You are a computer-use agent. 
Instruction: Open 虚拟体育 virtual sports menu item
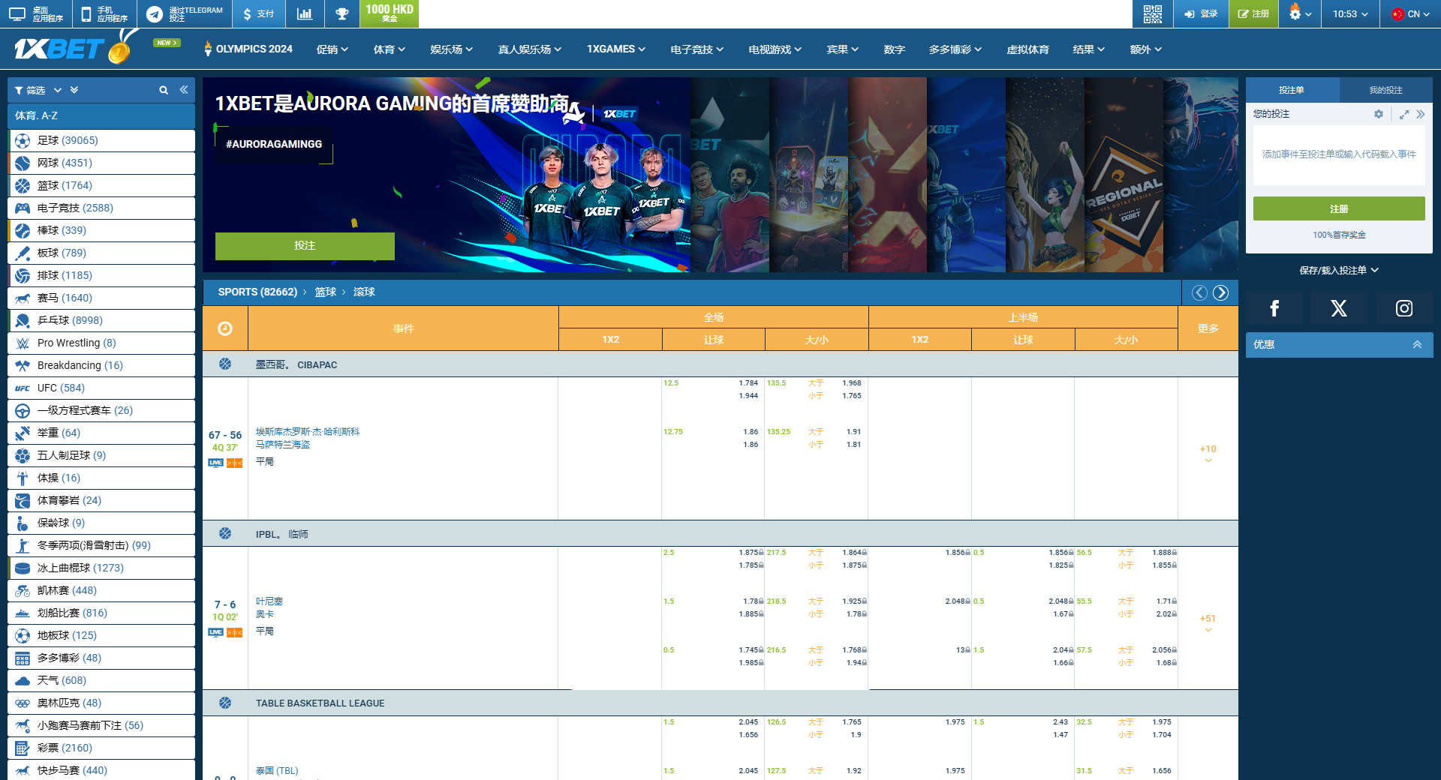click(x=1027, y=49)
